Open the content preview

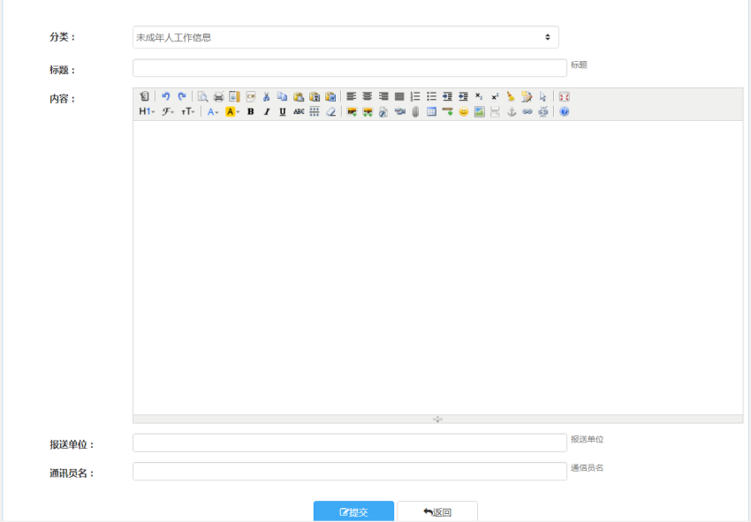pos(202,96)
